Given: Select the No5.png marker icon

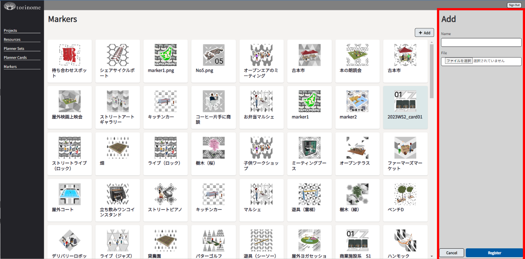Looking at the screenshot, I should tap(213, 55).
